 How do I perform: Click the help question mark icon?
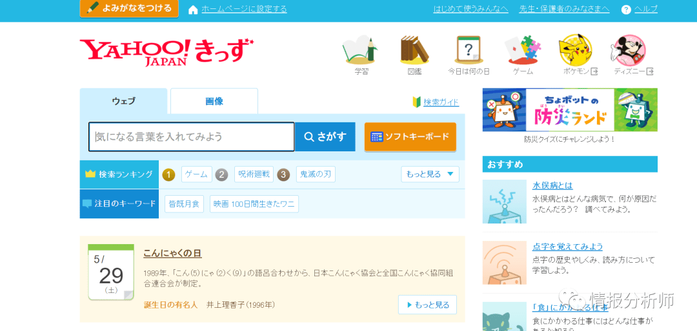(x=626, y=10)
